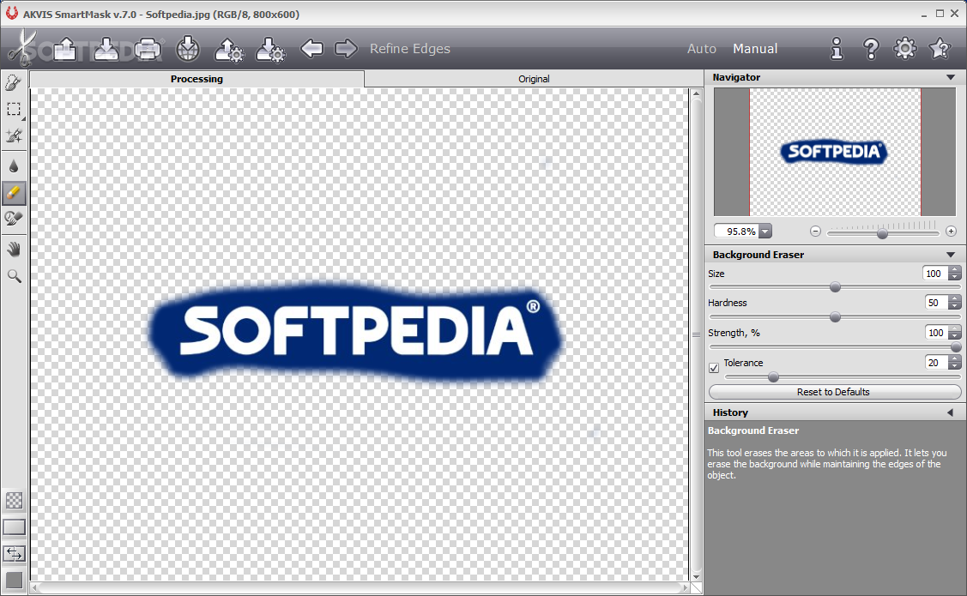Click the Tolerance value field showing 20
Image resolution: width=967 pixels, height=596 pixels.
(x=935, y=363)
